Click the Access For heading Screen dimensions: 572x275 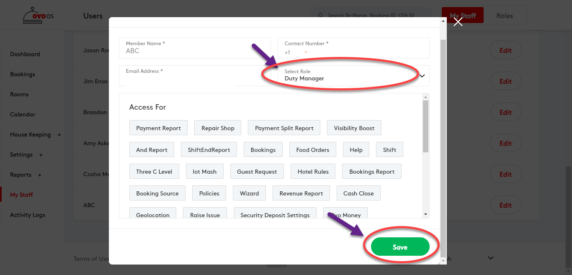click(147, 107)
